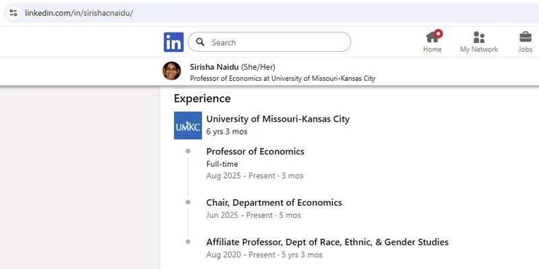This screenshot has width=539, height=269.
Task: Click the LinkedIn logo icon
Action: point(174,42)
